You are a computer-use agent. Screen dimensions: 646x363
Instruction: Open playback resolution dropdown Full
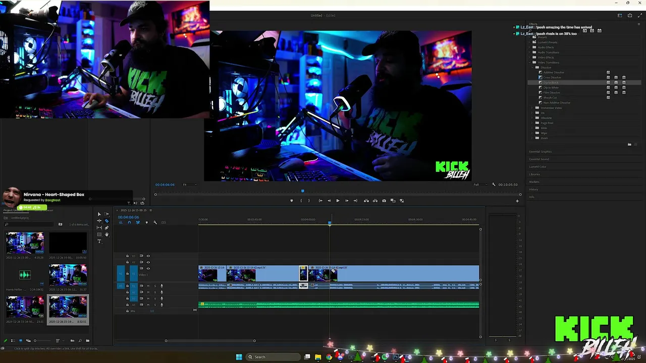pos(479,185)
